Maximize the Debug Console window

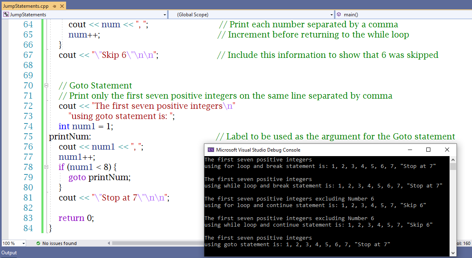coord(428,150)
